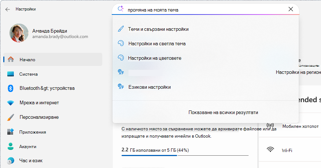This screenshot has height=168, width=321.
Task: Click the palette icon beside Настройки на цветовете
Action: (x=121, y=58)
